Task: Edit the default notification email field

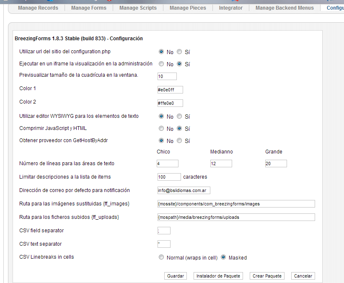Action: click(x=184, y=190)
